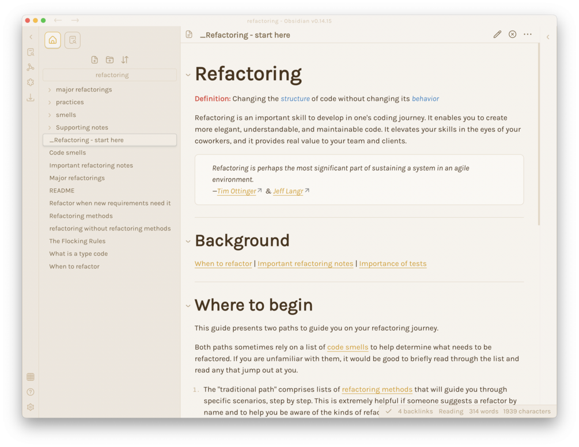Open more options three-dot menu
Viewport: 579px width, 447px height.
[528, 35]
